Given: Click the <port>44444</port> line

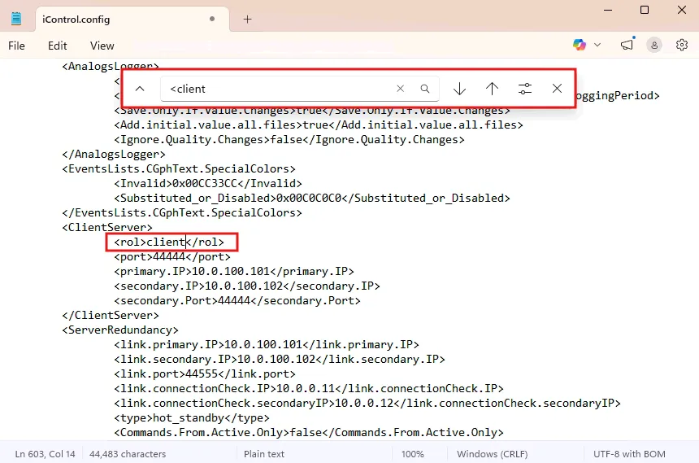Looking at the screenshot, I should pyautogui.click(x=172, y=257).
